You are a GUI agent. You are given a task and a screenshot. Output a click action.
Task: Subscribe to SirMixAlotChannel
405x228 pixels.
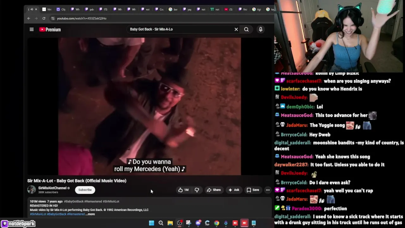[85, 190]
